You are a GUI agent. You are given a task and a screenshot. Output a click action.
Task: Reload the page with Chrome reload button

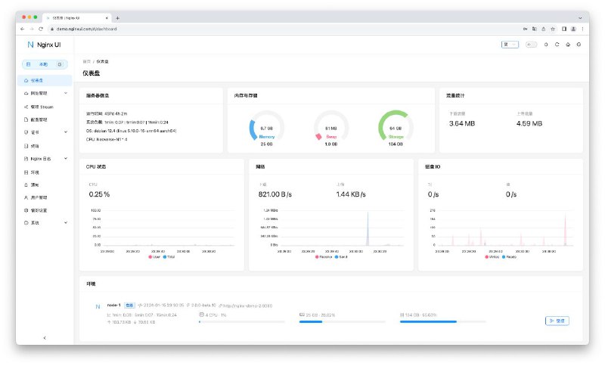(41, 29)
